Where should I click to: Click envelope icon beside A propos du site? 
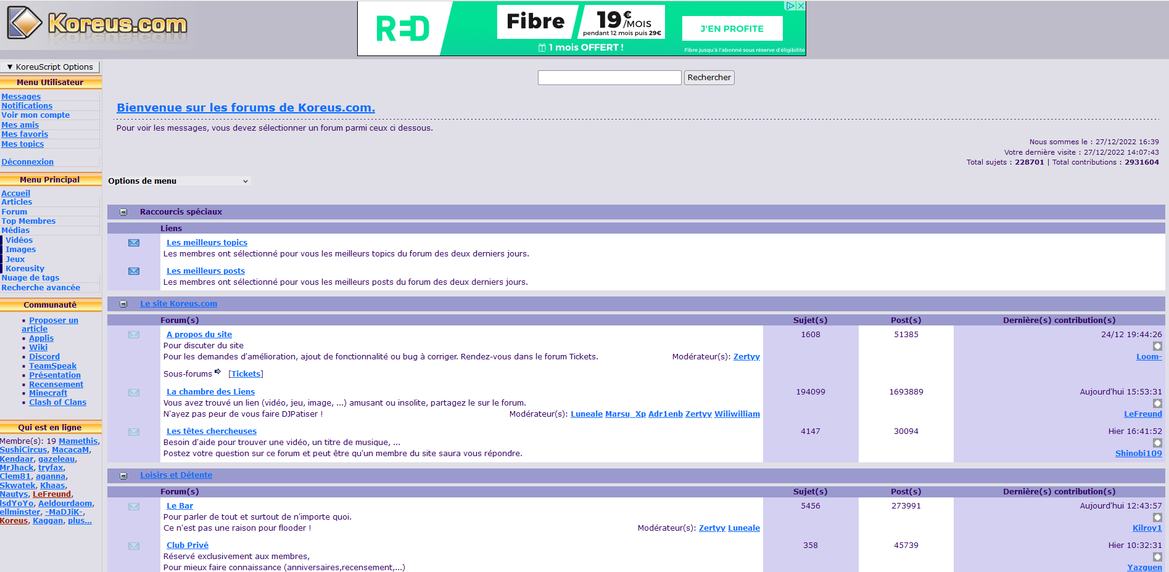pos(134,335)
